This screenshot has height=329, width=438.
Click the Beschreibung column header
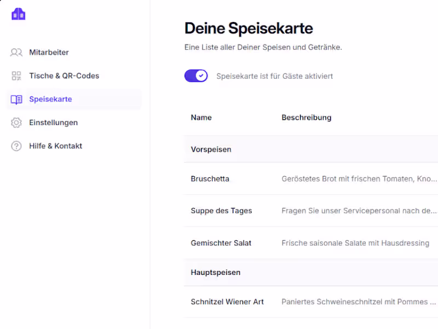306,118
